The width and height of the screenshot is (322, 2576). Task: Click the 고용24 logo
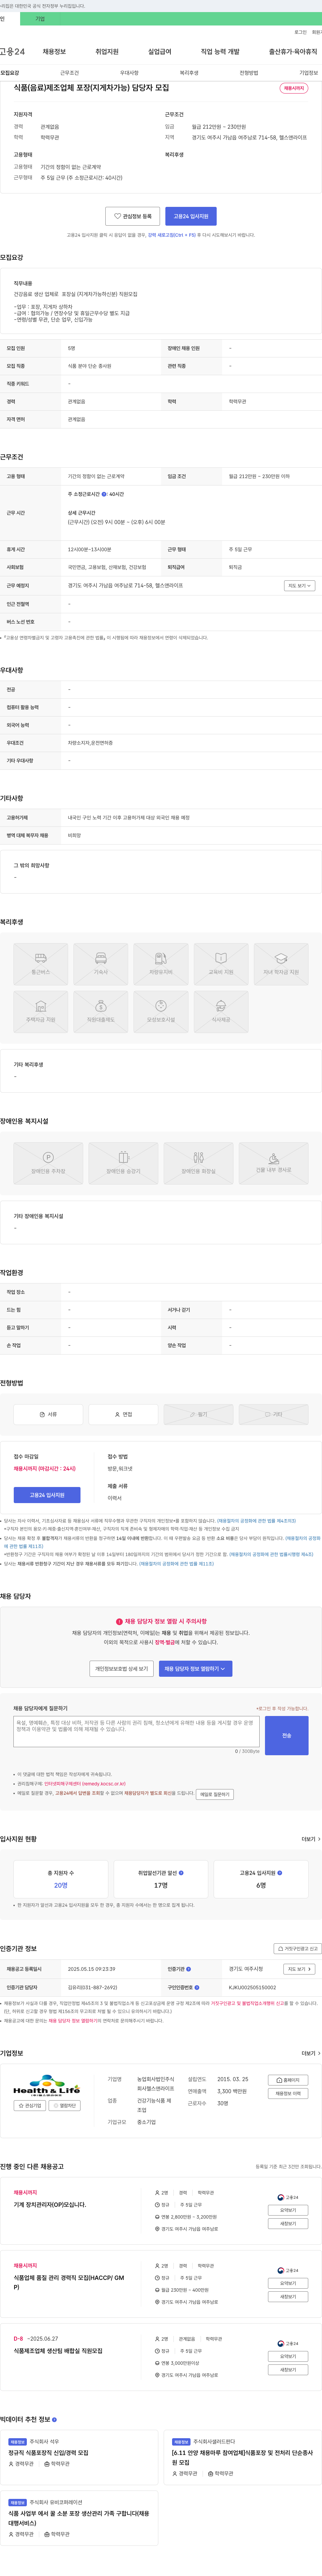point(12,52)
